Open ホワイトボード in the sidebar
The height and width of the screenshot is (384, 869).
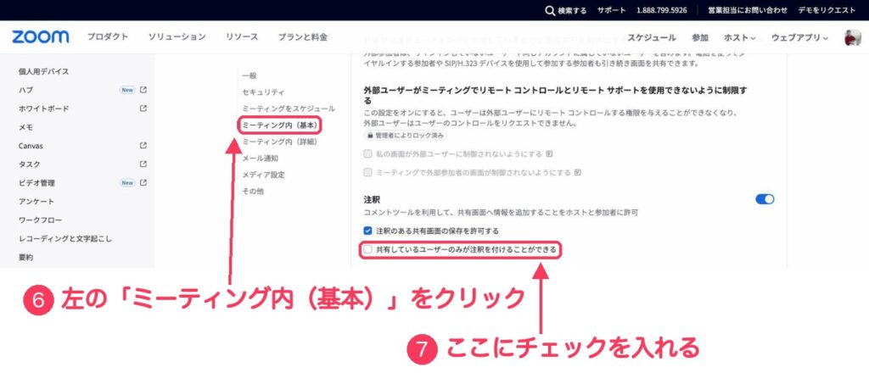(x=44, y=109)
